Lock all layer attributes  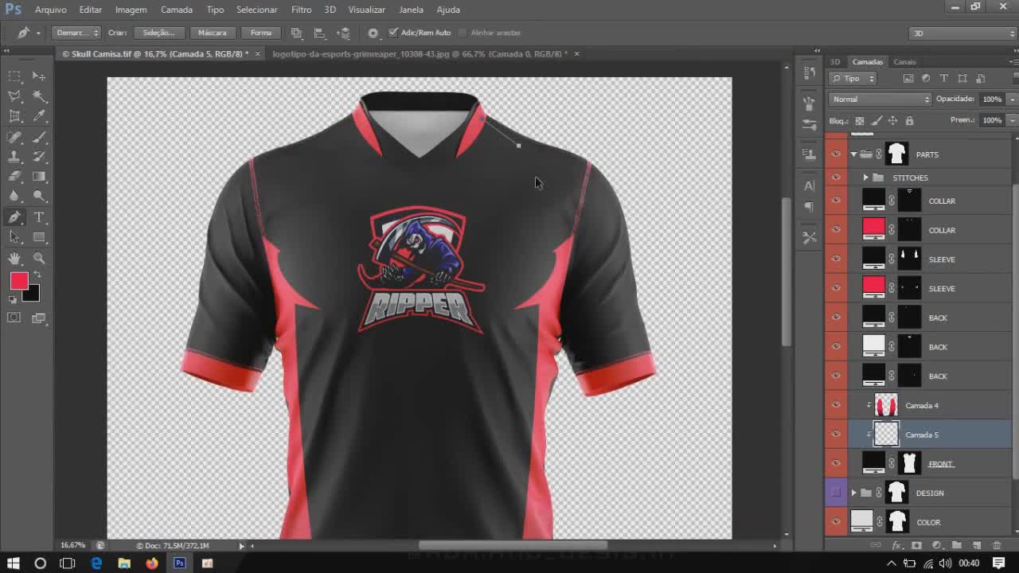(x=909, y=121)
